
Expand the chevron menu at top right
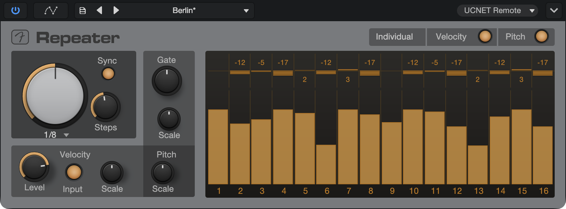click(x=554, y=10)
